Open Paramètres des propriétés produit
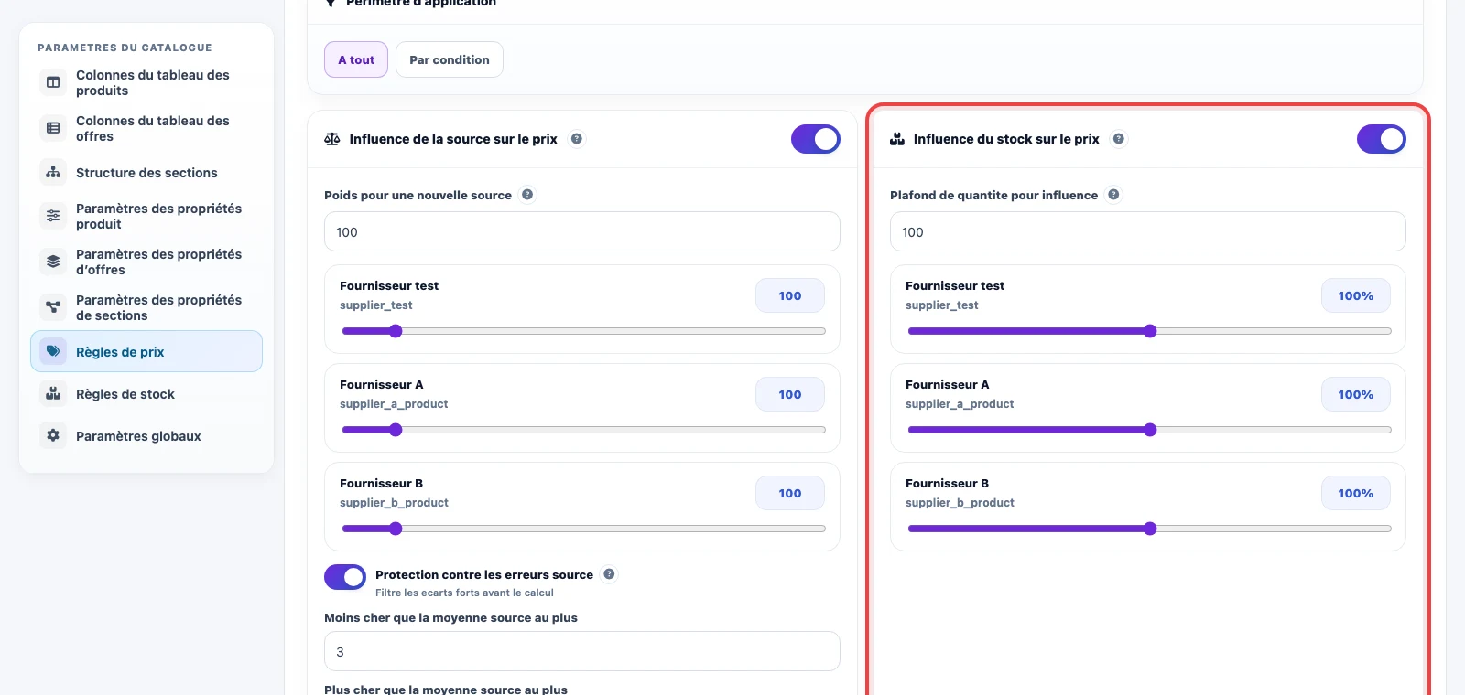The height and width of the screenshot is (695, 1465). 146,216
